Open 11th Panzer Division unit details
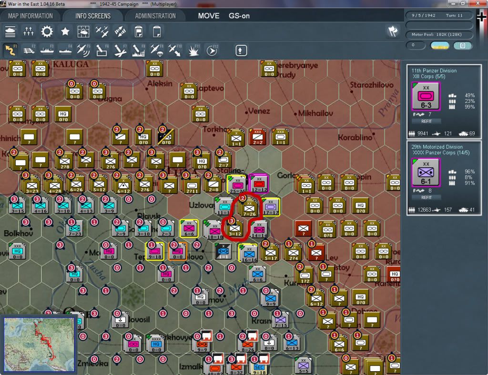488x375 pixels. (434, 71)
